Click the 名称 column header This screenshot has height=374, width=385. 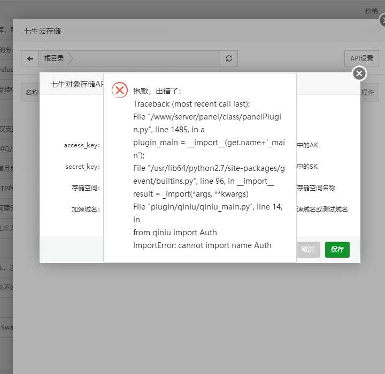[32, 93]
